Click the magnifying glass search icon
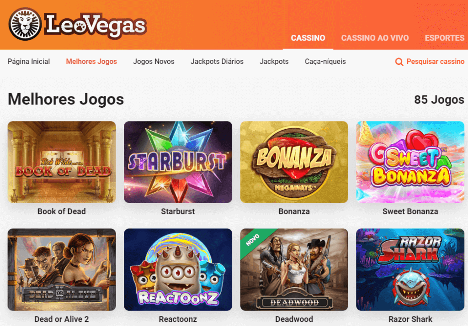The image size is (468, 326). click(x=399, y=62)
